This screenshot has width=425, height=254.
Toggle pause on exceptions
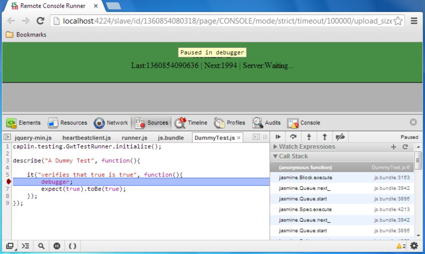point(57,246)
